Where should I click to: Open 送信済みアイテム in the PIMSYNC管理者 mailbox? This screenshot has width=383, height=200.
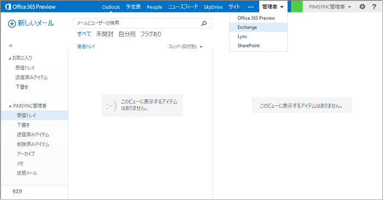tap(33, 134)
